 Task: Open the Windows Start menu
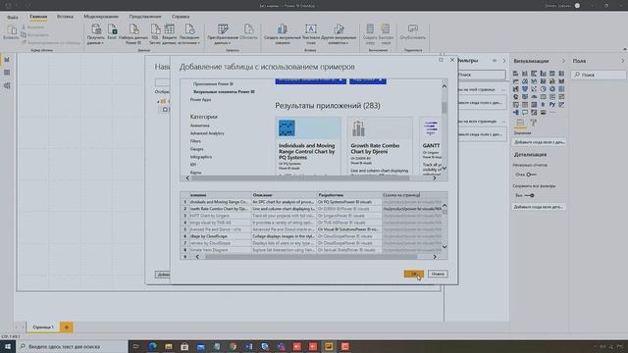(x=8, y=346)
